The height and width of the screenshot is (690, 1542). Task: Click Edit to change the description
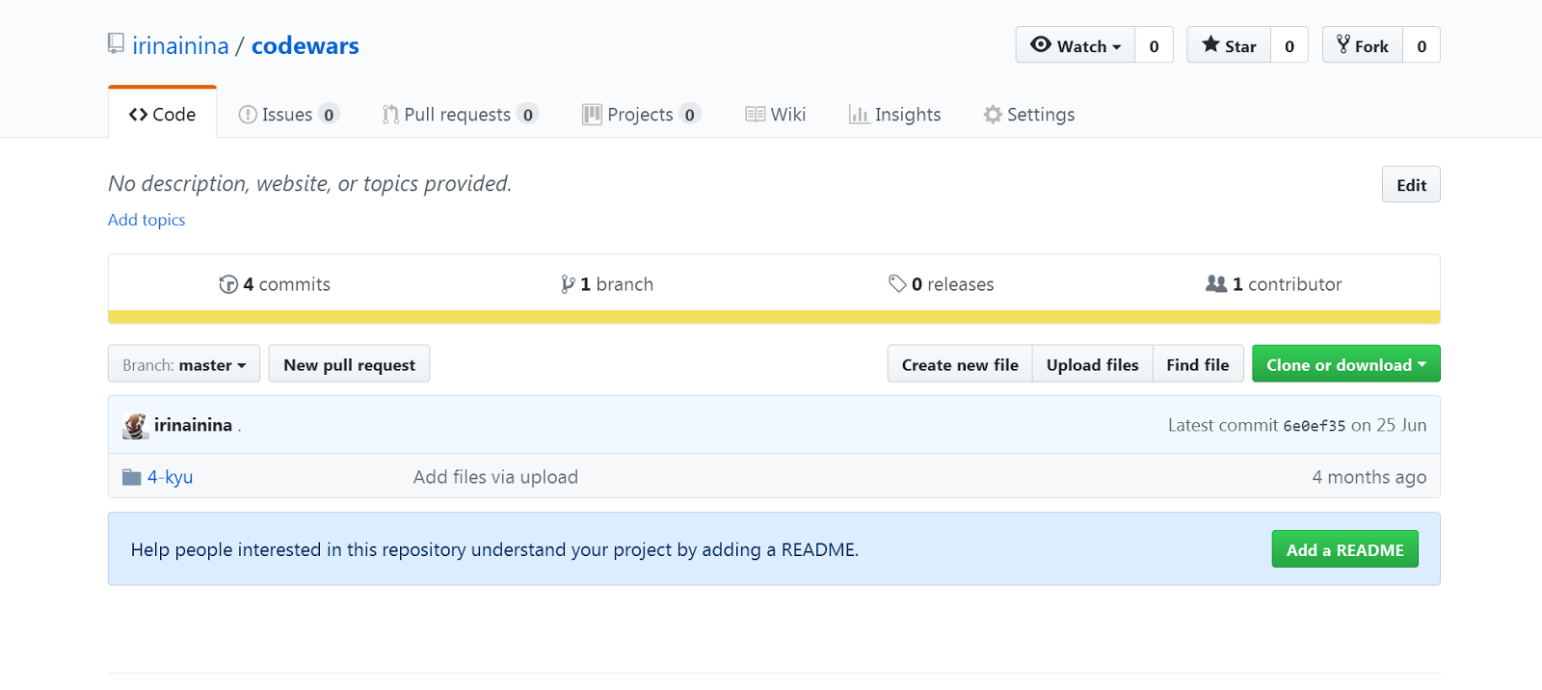[1411, 185]
